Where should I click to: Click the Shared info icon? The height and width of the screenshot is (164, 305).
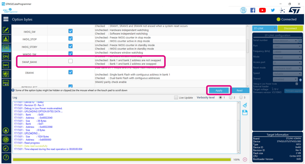tap(300, 80)
